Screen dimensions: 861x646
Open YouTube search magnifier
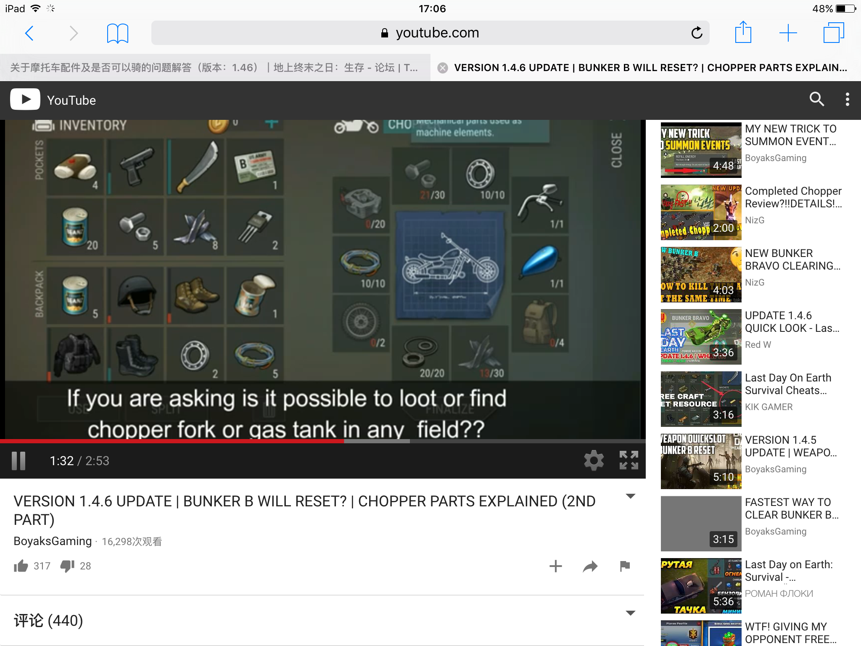816,99
